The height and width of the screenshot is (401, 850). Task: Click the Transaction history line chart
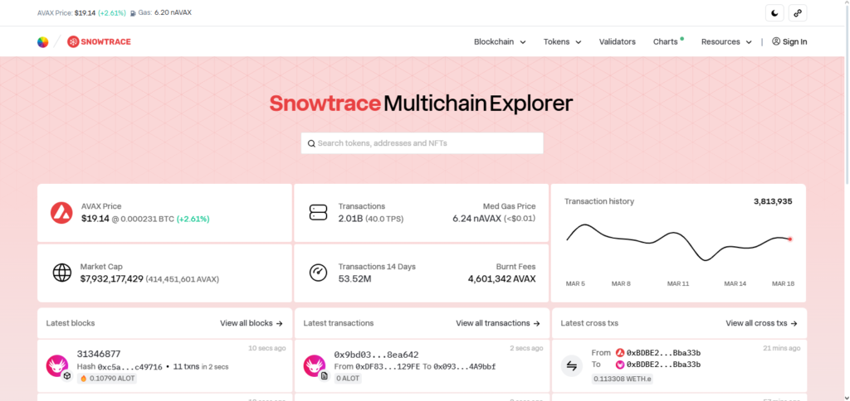(678, 242)
